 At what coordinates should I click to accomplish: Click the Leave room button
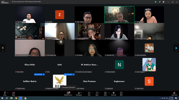tap(175, 94)
